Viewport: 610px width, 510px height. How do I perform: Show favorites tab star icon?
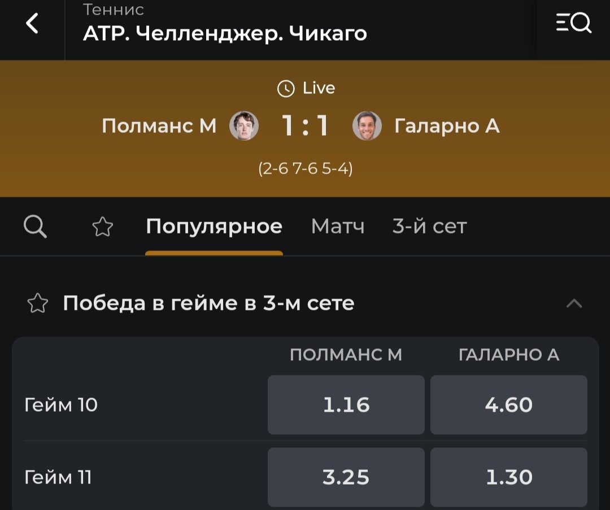[x=102, y=227]
